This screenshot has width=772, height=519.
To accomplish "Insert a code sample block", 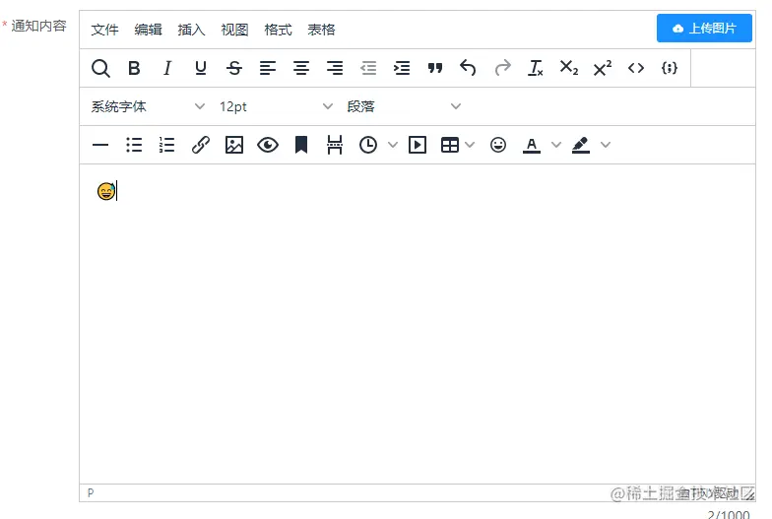I will click(x=670, y=68).
